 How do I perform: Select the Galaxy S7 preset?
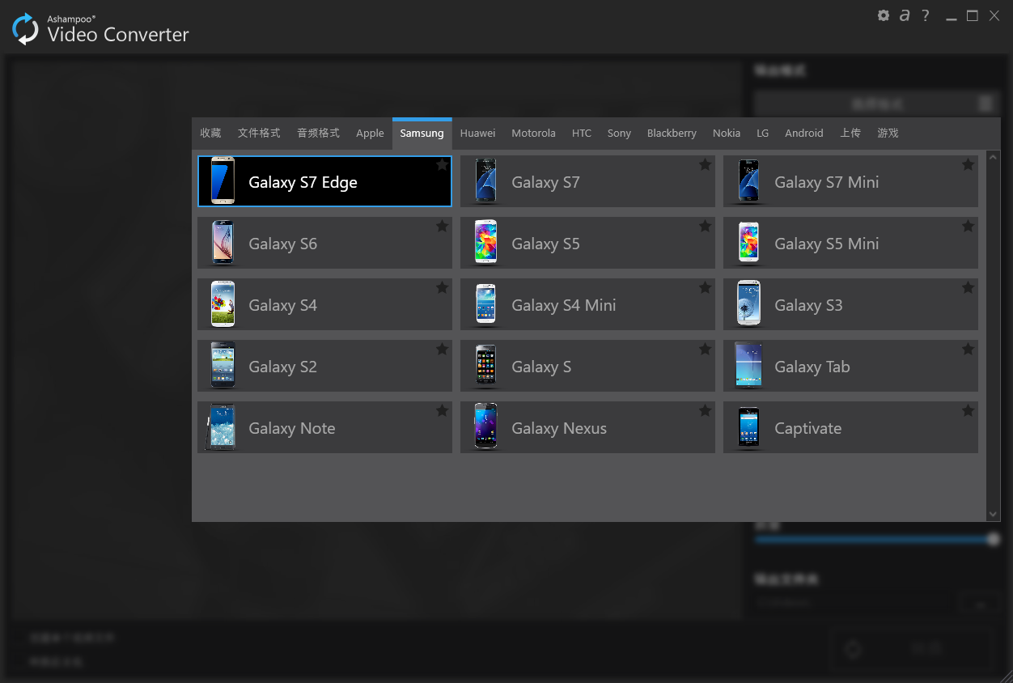coord(587,181)
